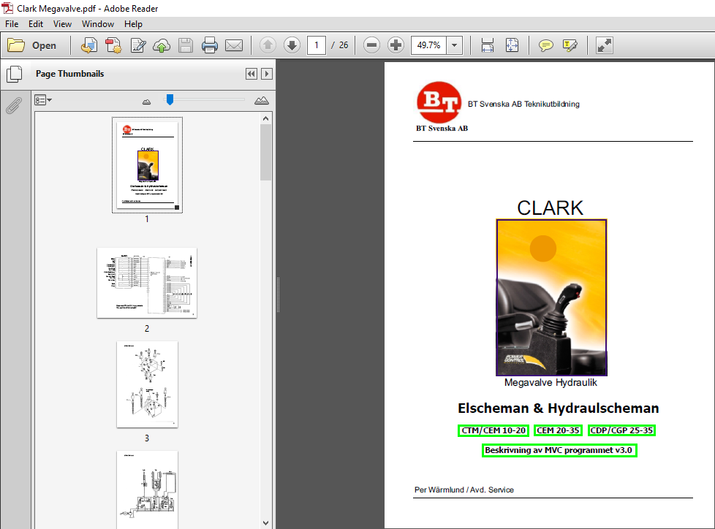Click the BT logo in the document
715x529 pixels.
[439, 102]
